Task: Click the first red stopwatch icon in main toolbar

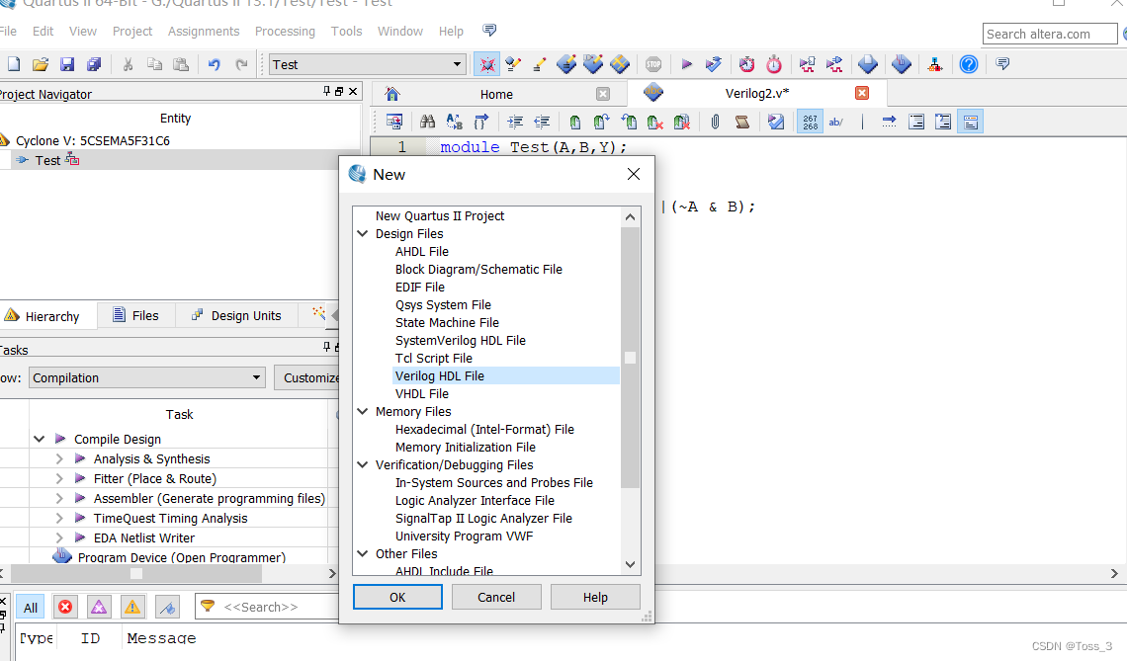Action: point(746,64)
